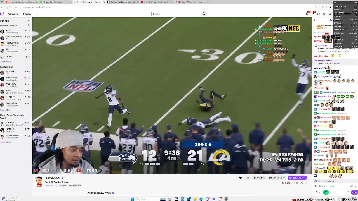This screenshot has height=201, width=358.
Task: Open NinaDaddyisBack channel in the sidebar
Action: pyautogui.click(x=15, y=38)
